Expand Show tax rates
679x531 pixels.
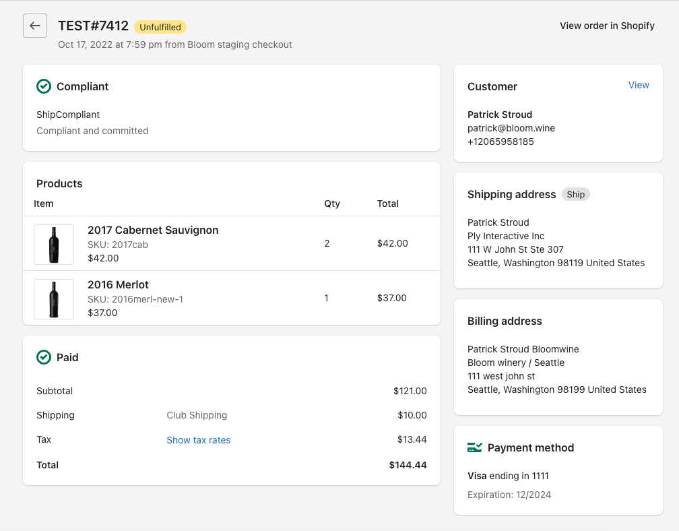click(199, 440)
